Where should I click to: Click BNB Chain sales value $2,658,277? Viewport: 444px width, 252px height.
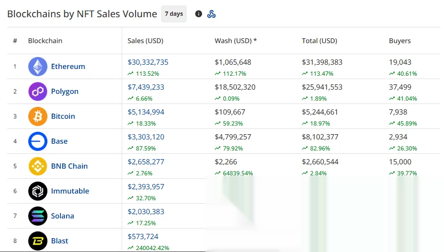[146, 162]
